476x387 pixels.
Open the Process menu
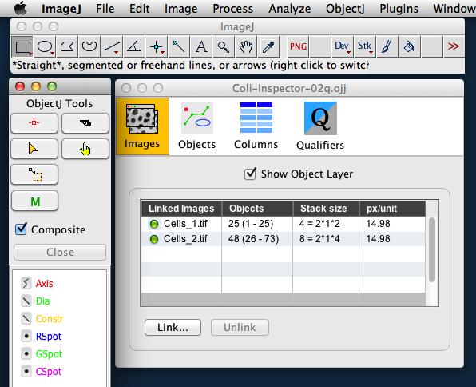tap(233, 9)
